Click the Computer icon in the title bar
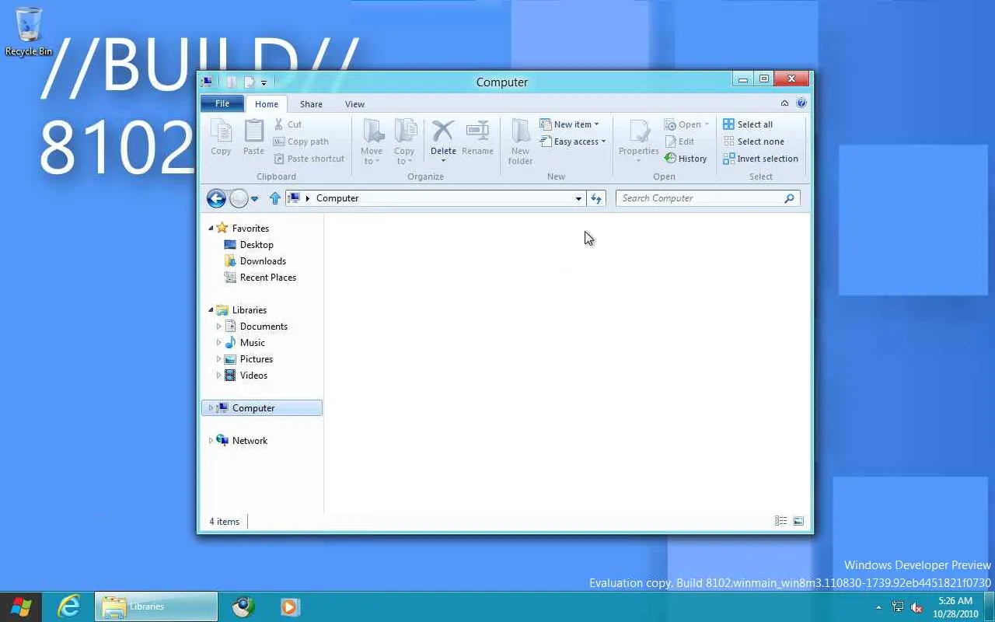The image size is (995, 622). tap(207, 82)
